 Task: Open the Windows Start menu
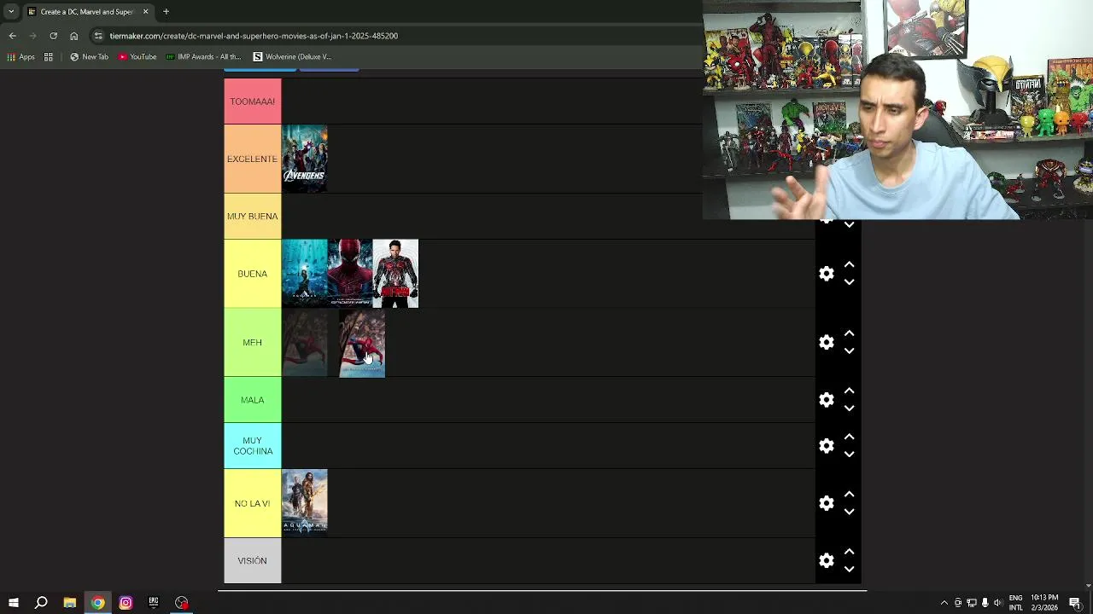pos(14,603)
